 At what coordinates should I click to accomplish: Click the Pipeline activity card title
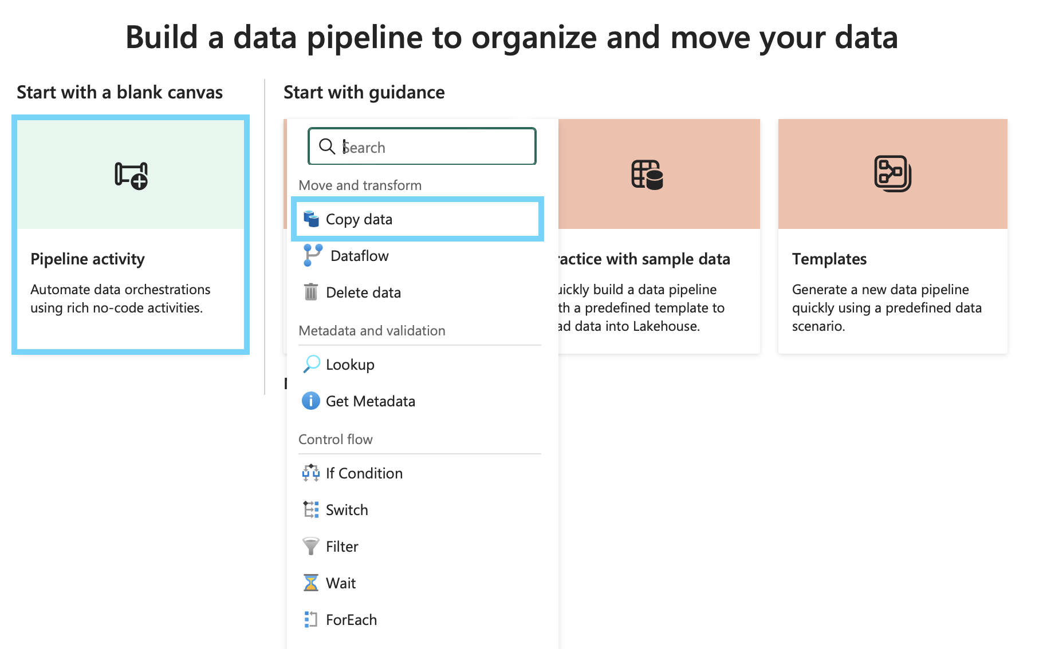(88, 259)
